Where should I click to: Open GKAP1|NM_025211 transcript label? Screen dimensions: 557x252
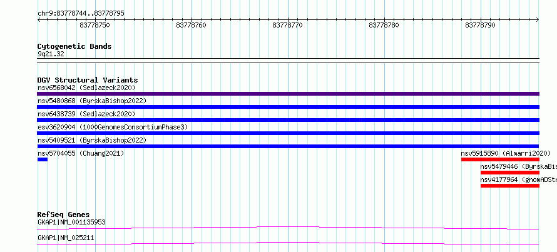pyautogui.click(x=66, y=238)
